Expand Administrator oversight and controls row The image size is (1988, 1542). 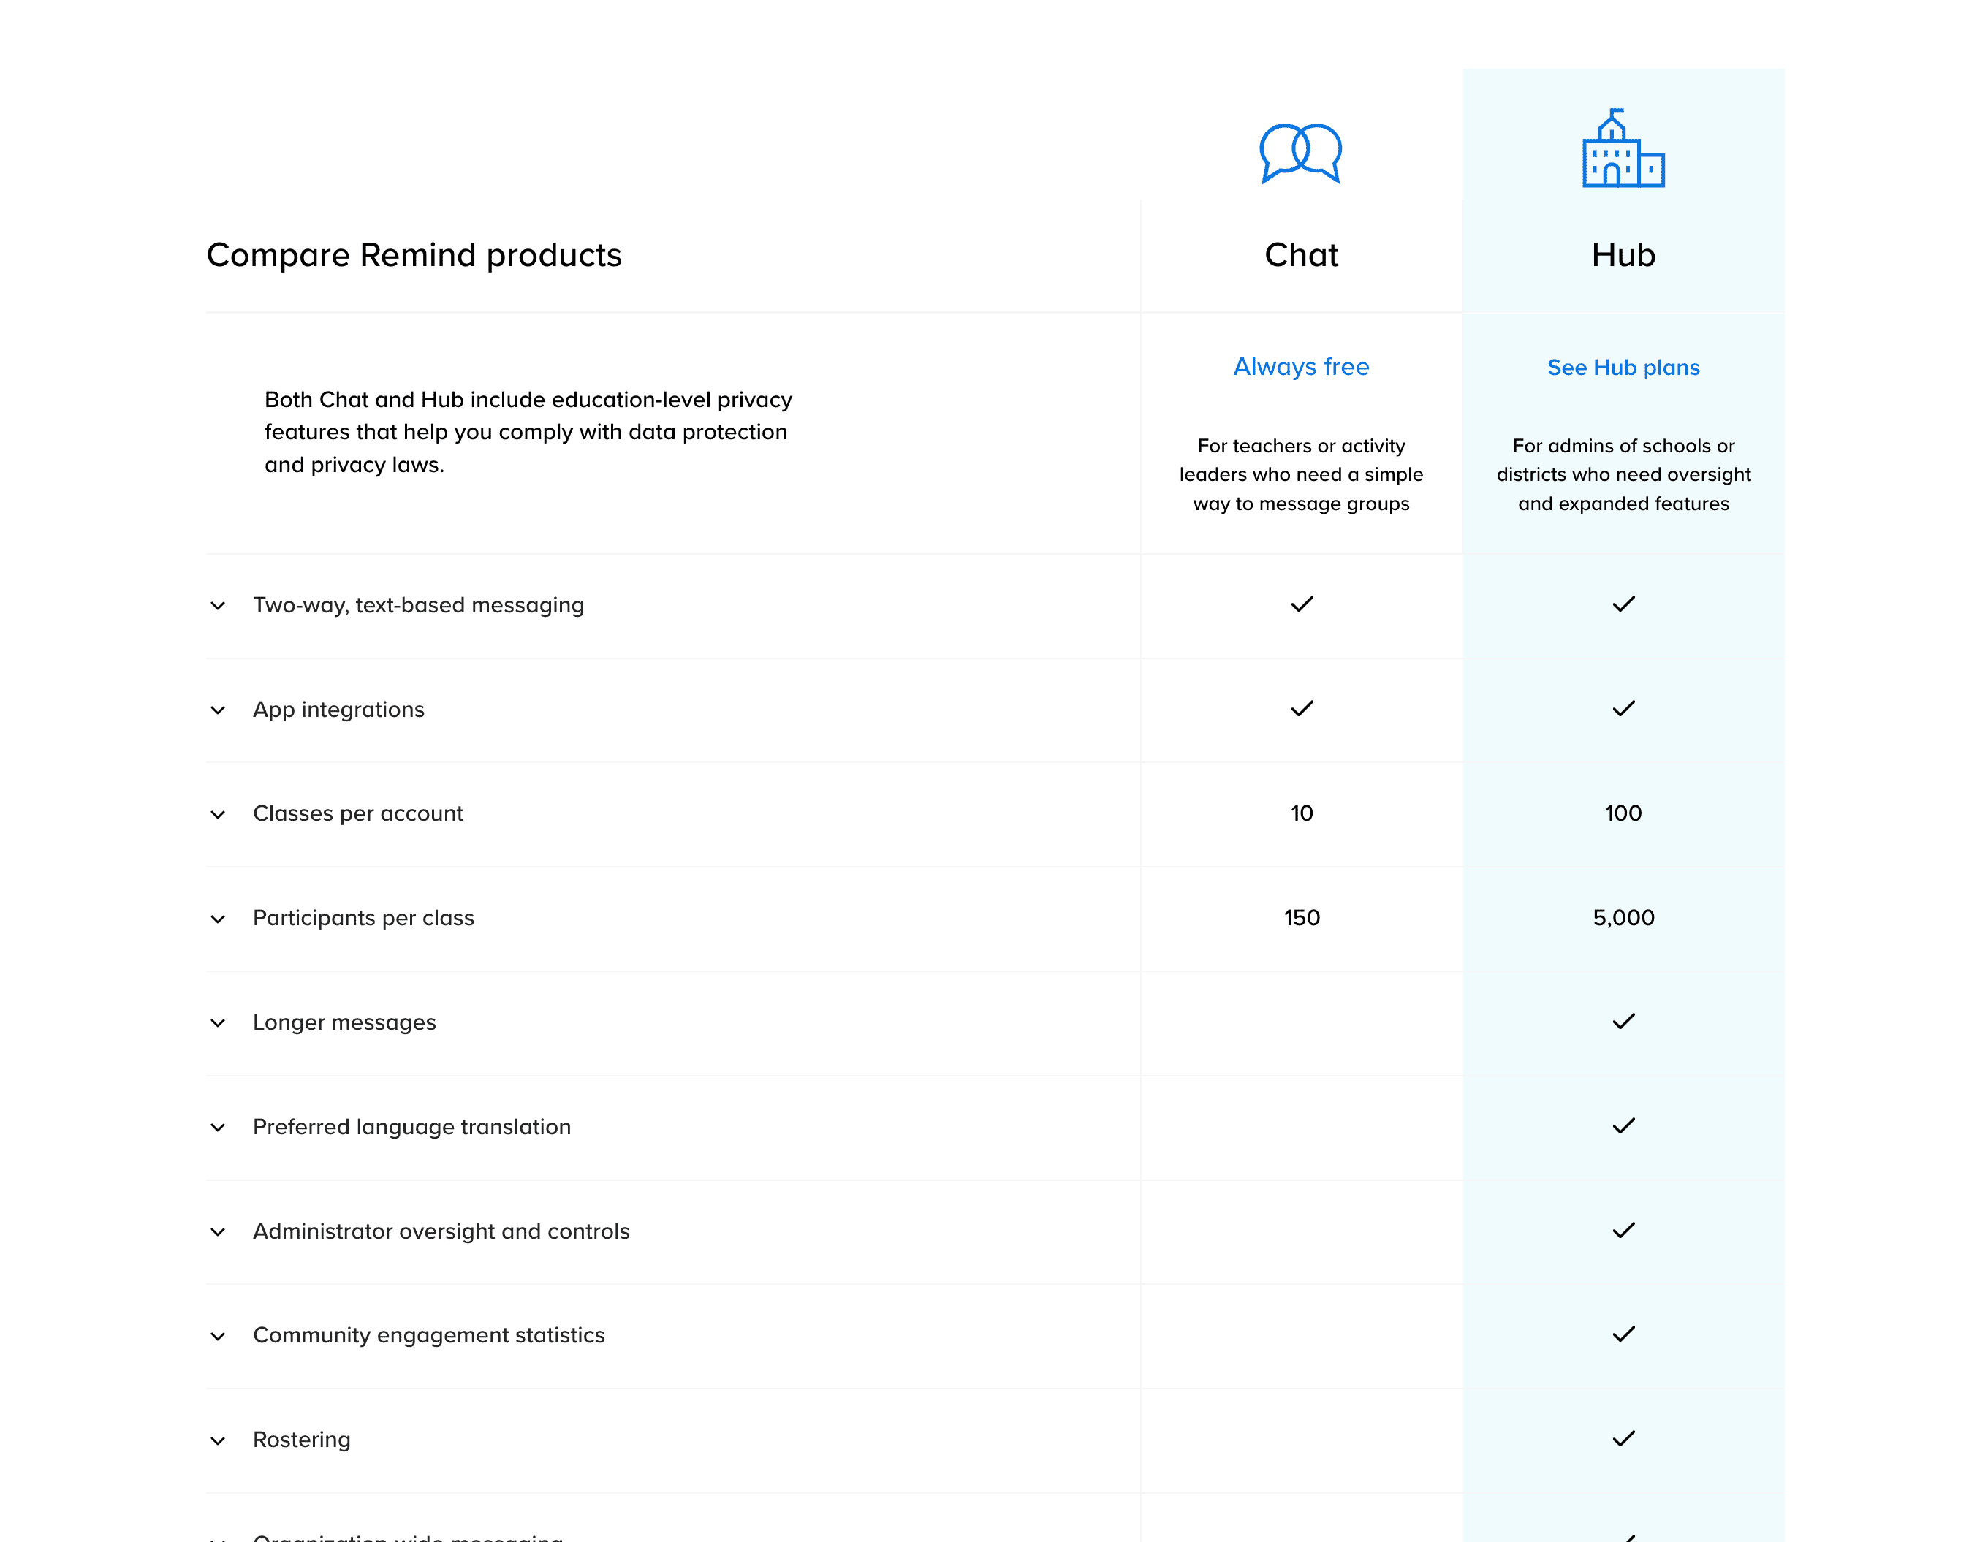218,1233
